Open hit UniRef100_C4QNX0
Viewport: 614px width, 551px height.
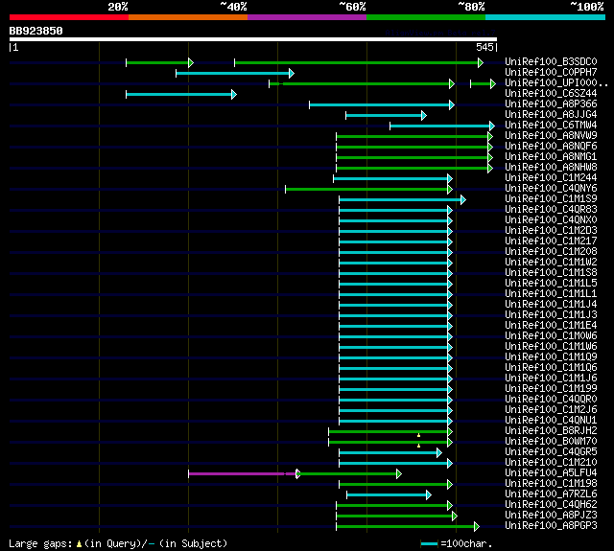(551, 220)
